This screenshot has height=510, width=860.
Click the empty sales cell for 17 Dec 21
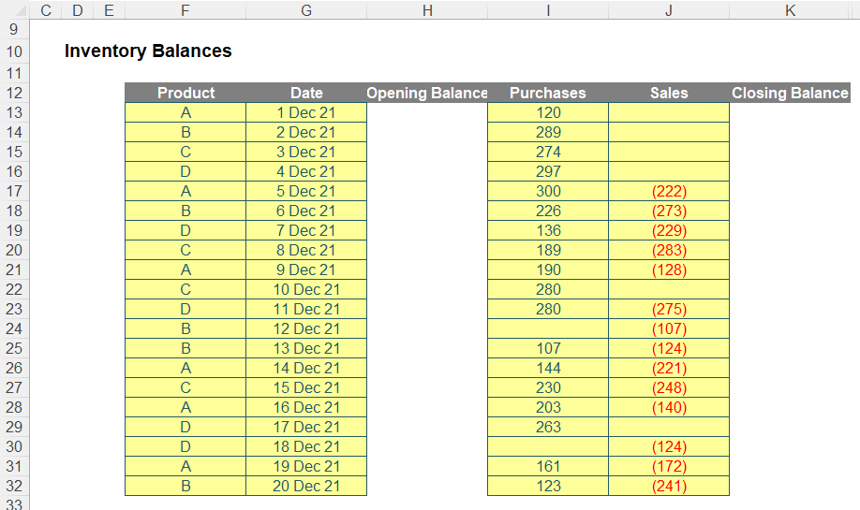coord(669,427)
